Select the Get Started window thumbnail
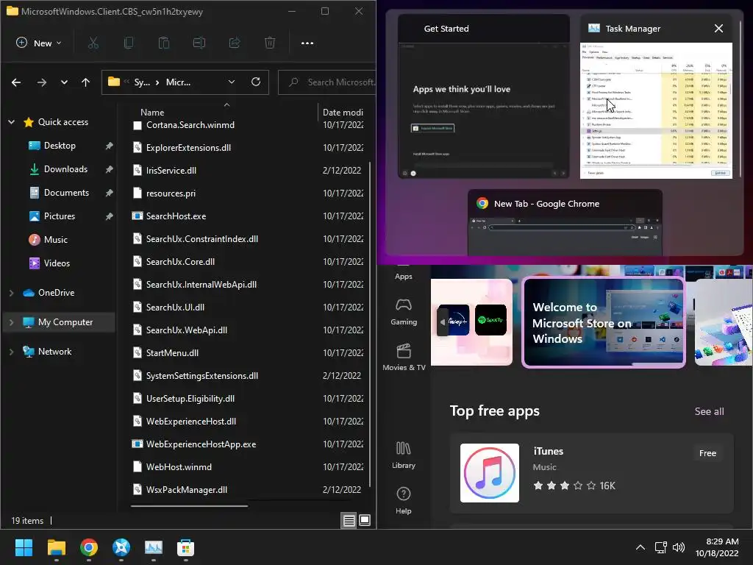The image size is (753, 565). [x=484, y=96]
